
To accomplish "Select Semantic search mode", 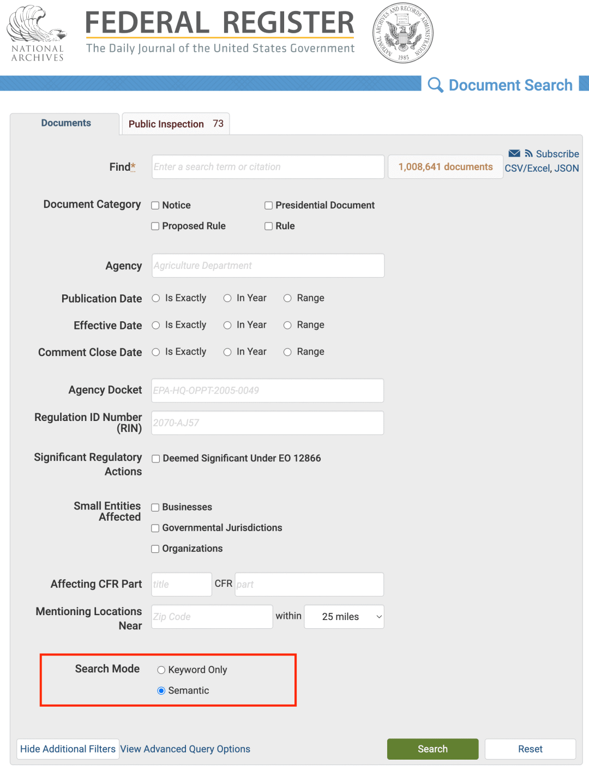I will click(x=161, y=691).
